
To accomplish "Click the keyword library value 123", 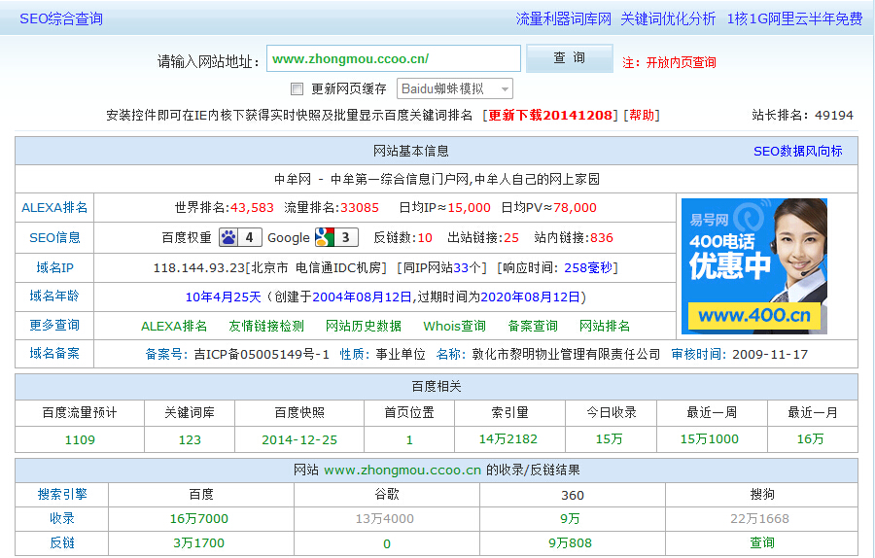I will coord(190,439).
